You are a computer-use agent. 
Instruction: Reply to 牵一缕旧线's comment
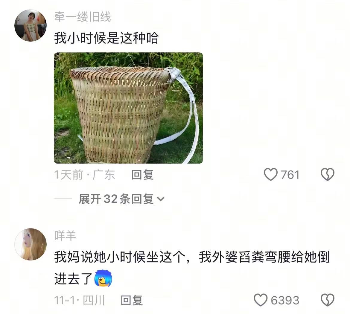(x=142, y=175)
